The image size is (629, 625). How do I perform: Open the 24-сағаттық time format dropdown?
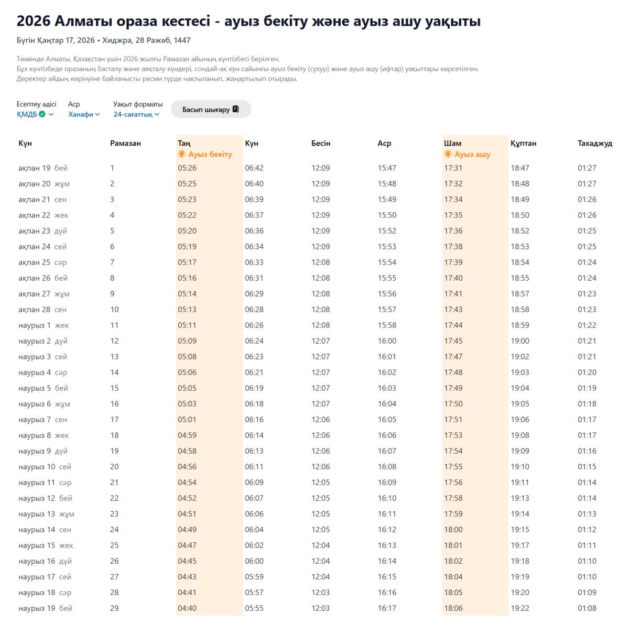coord(136,114)
